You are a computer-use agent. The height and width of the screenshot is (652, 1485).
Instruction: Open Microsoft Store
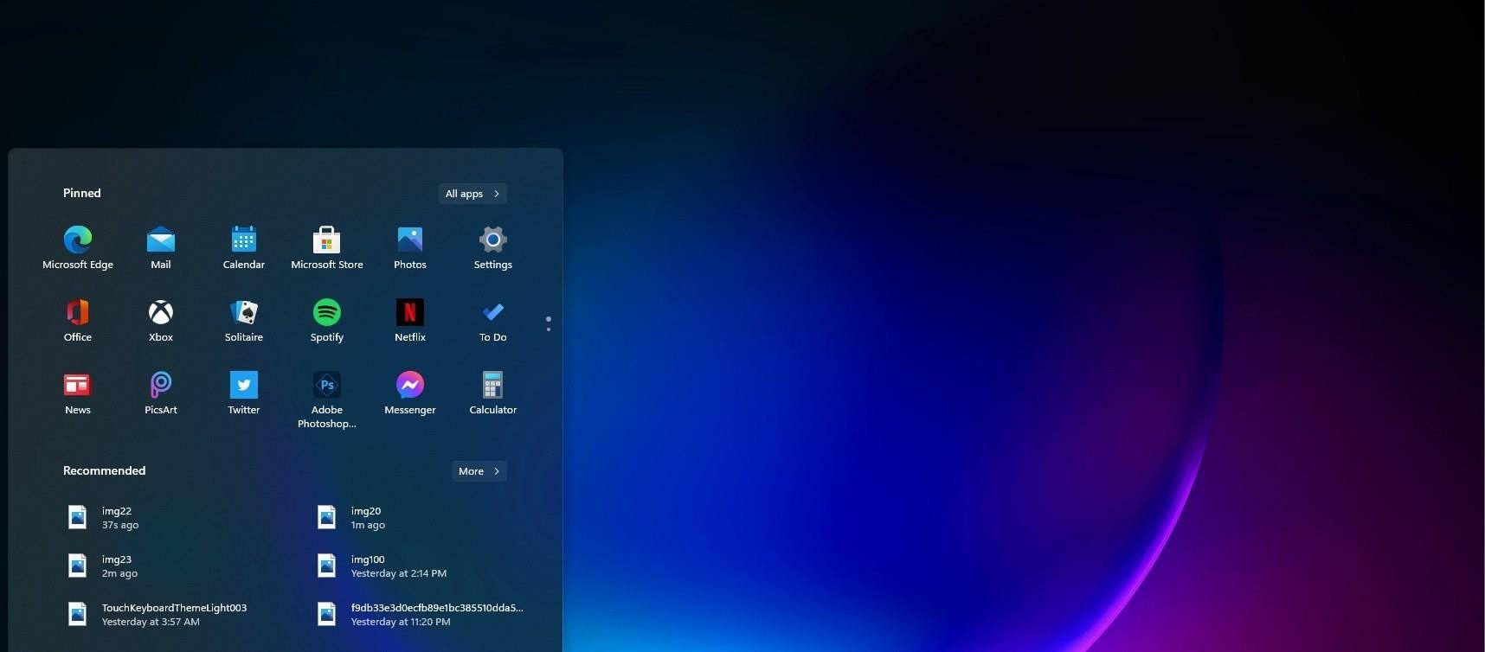[327, 247]
